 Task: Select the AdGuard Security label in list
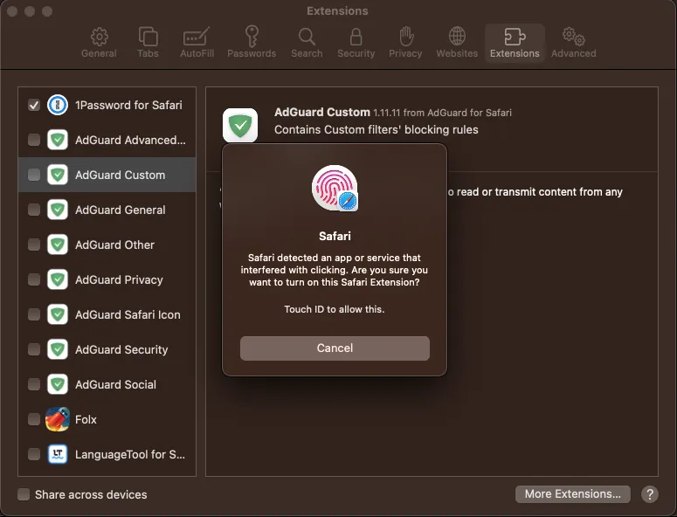point(121,349)
